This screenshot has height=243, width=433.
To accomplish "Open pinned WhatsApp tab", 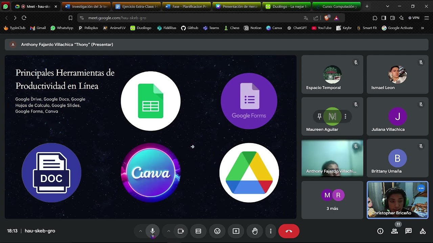I will pyautogui.click(x=6, y=6).
